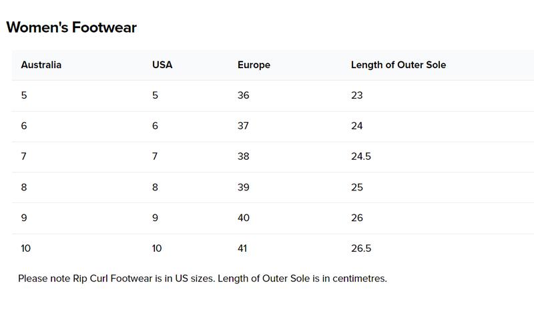The width and height of the screenshot is (534, 318).
Task: Click outer sole length 24.5 cell
Action: [x=361, y=156]
